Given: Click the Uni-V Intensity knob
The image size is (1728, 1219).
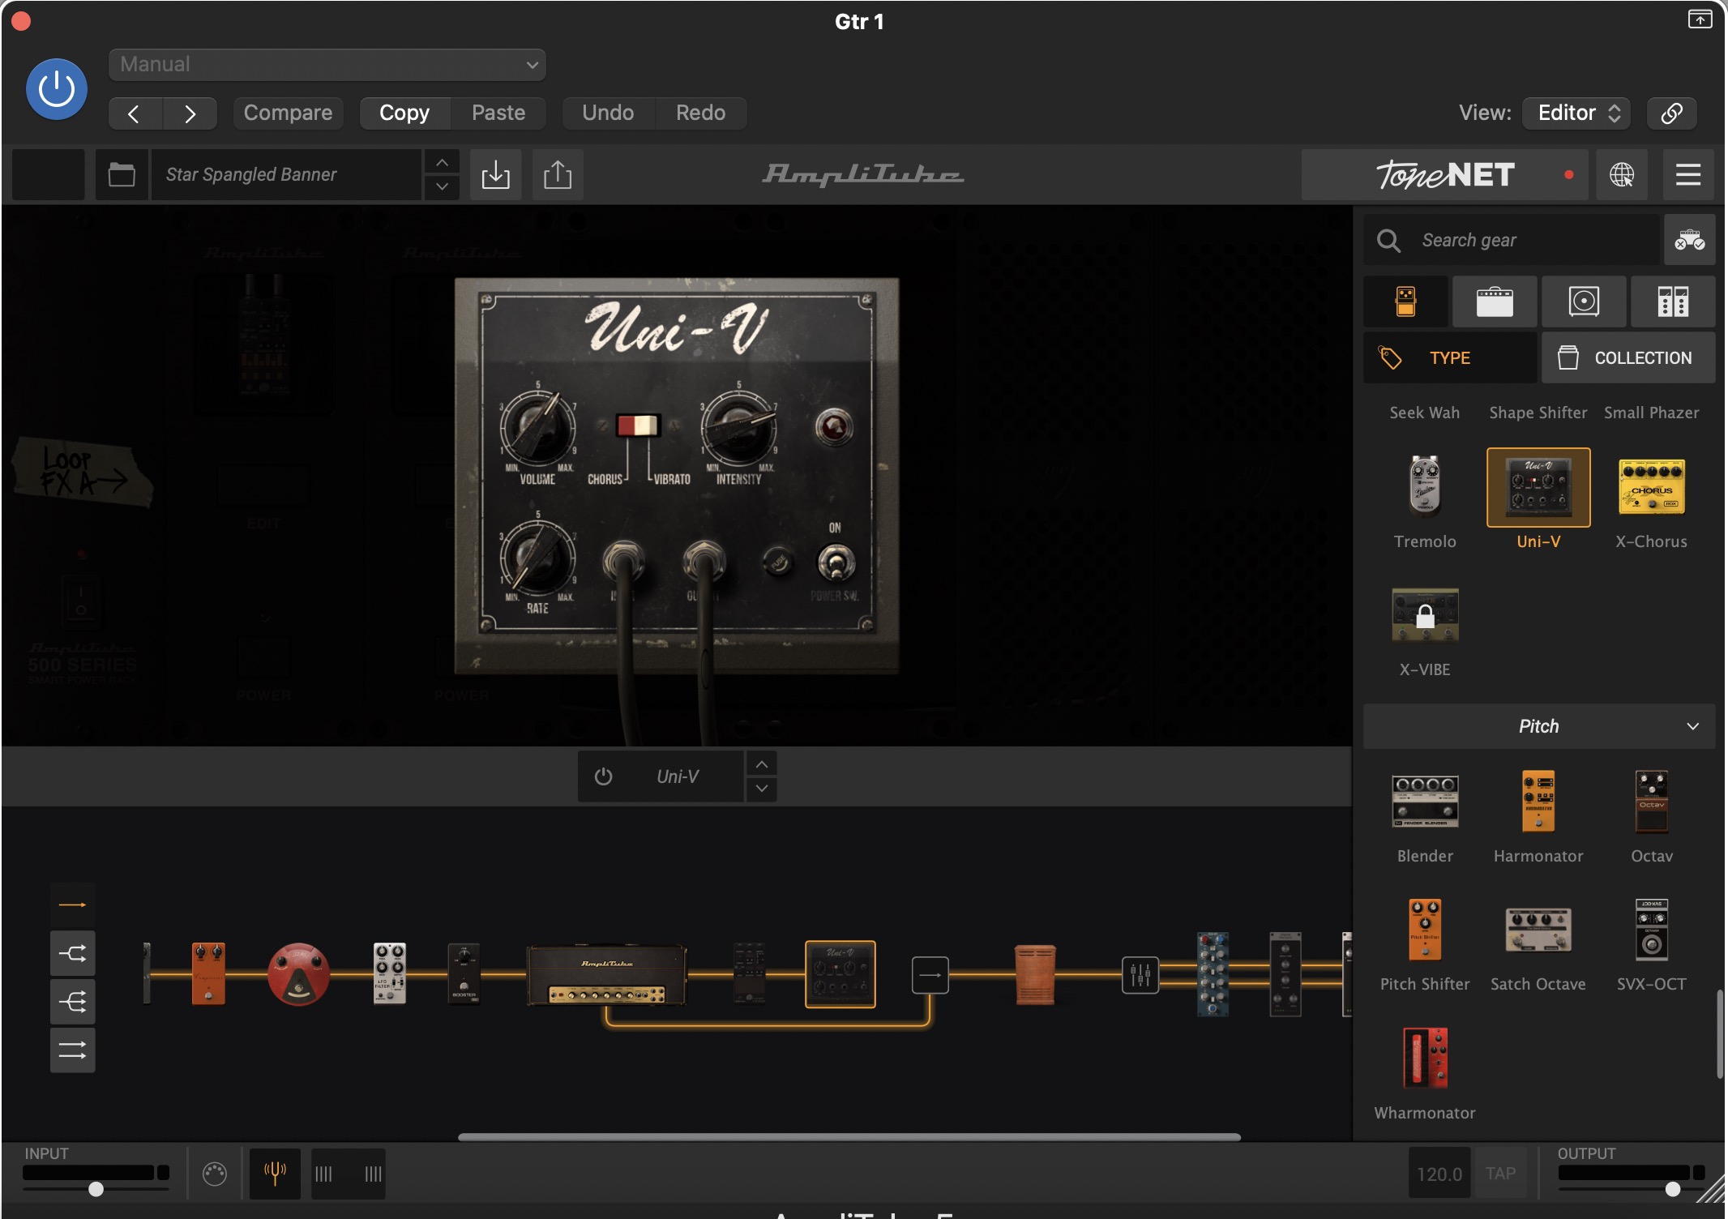Looking at the screenshot, I should pyautogui.click(x=738, y=427).
